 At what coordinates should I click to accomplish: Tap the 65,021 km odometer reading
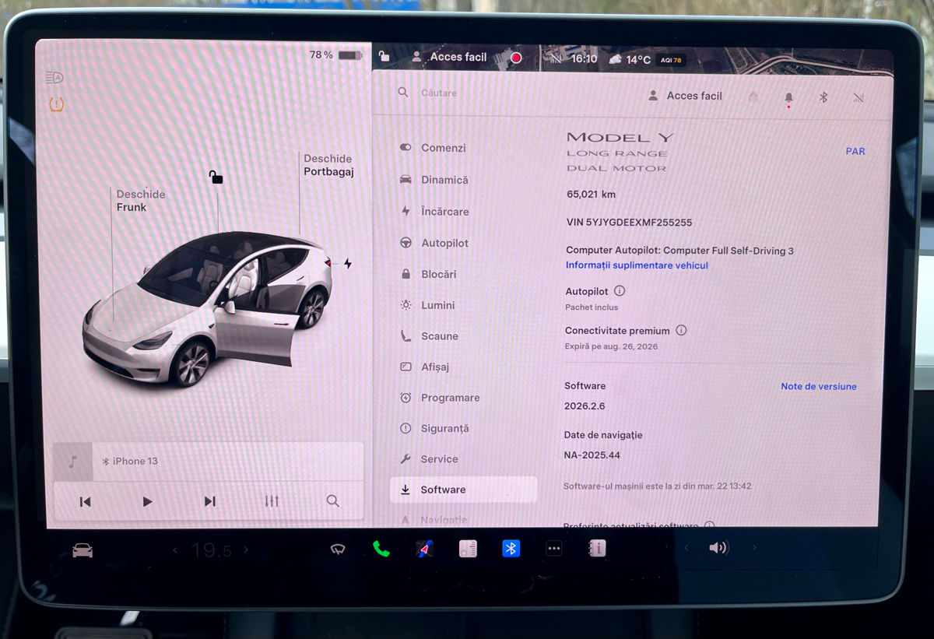pyautogui.click(x=591, y=195)
